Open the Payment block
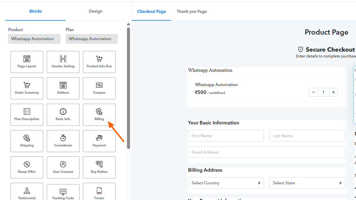 (x=99, y=141)
